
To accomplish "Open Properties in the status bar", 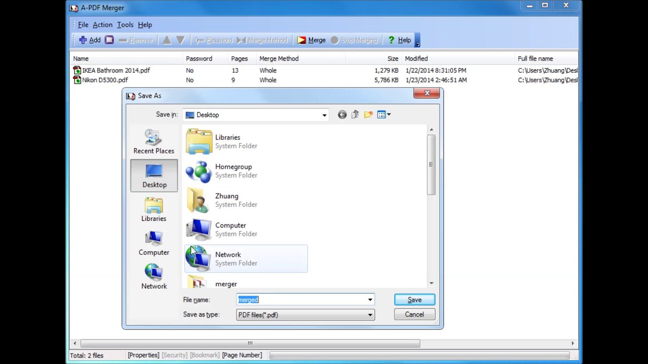I will click(143, 355).
